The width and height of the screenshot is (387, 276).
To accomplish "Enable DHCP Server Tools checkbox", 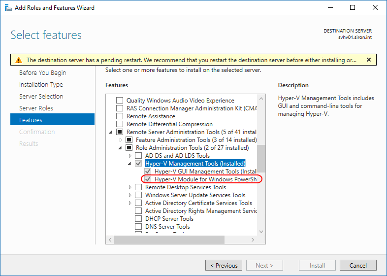I will (138, 219).
